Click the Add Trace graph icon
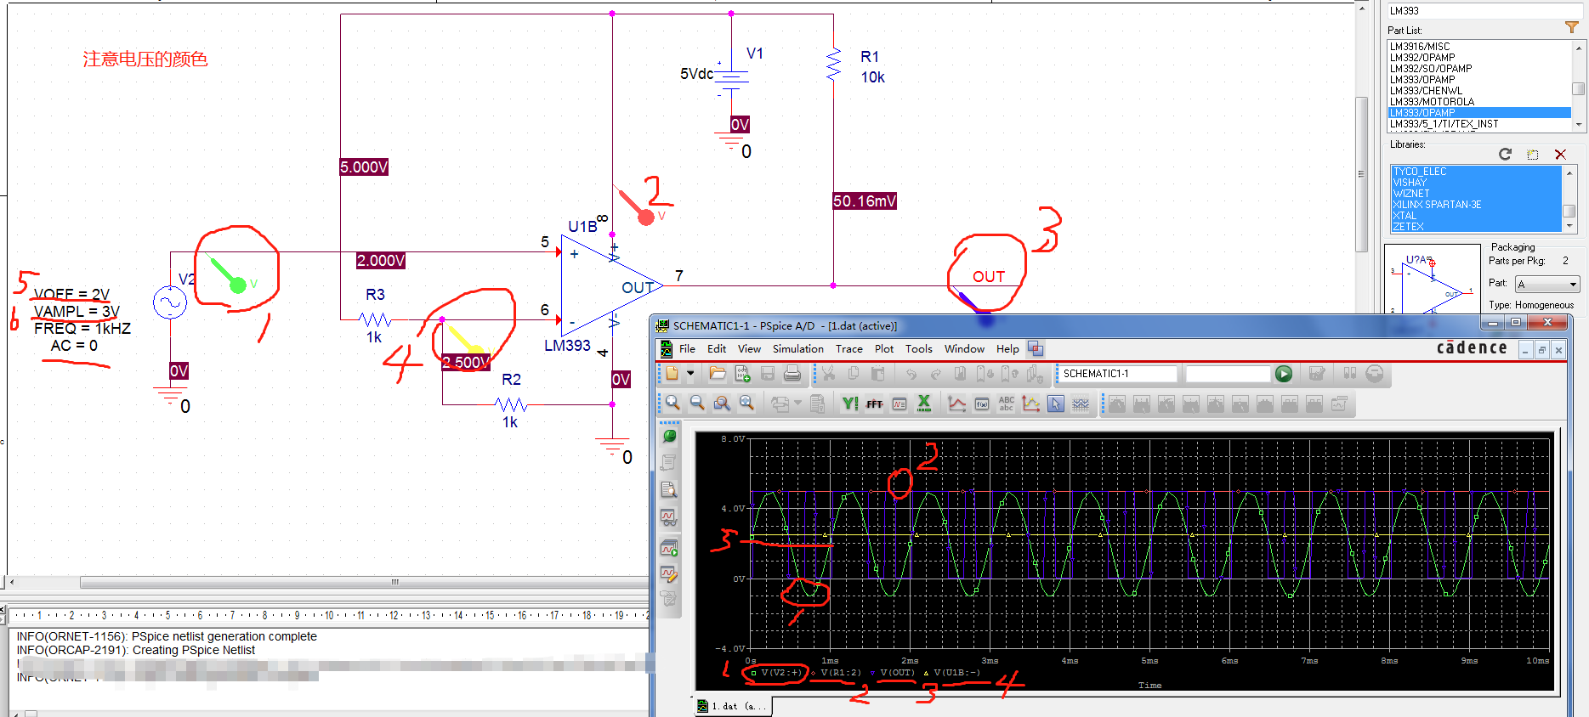Screen dimensions: 1589x717 point(956,404)
